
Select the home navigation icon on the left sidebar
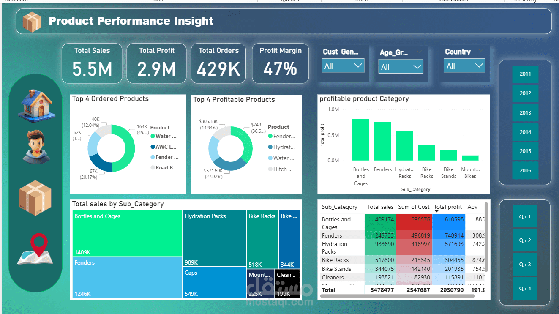(35, 105)
